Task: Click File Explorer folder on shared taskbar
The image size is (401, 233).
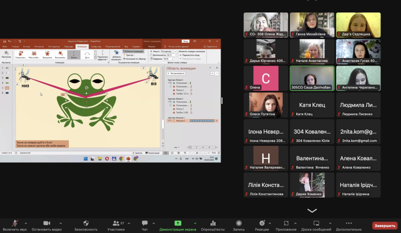Action: [100, 158]
